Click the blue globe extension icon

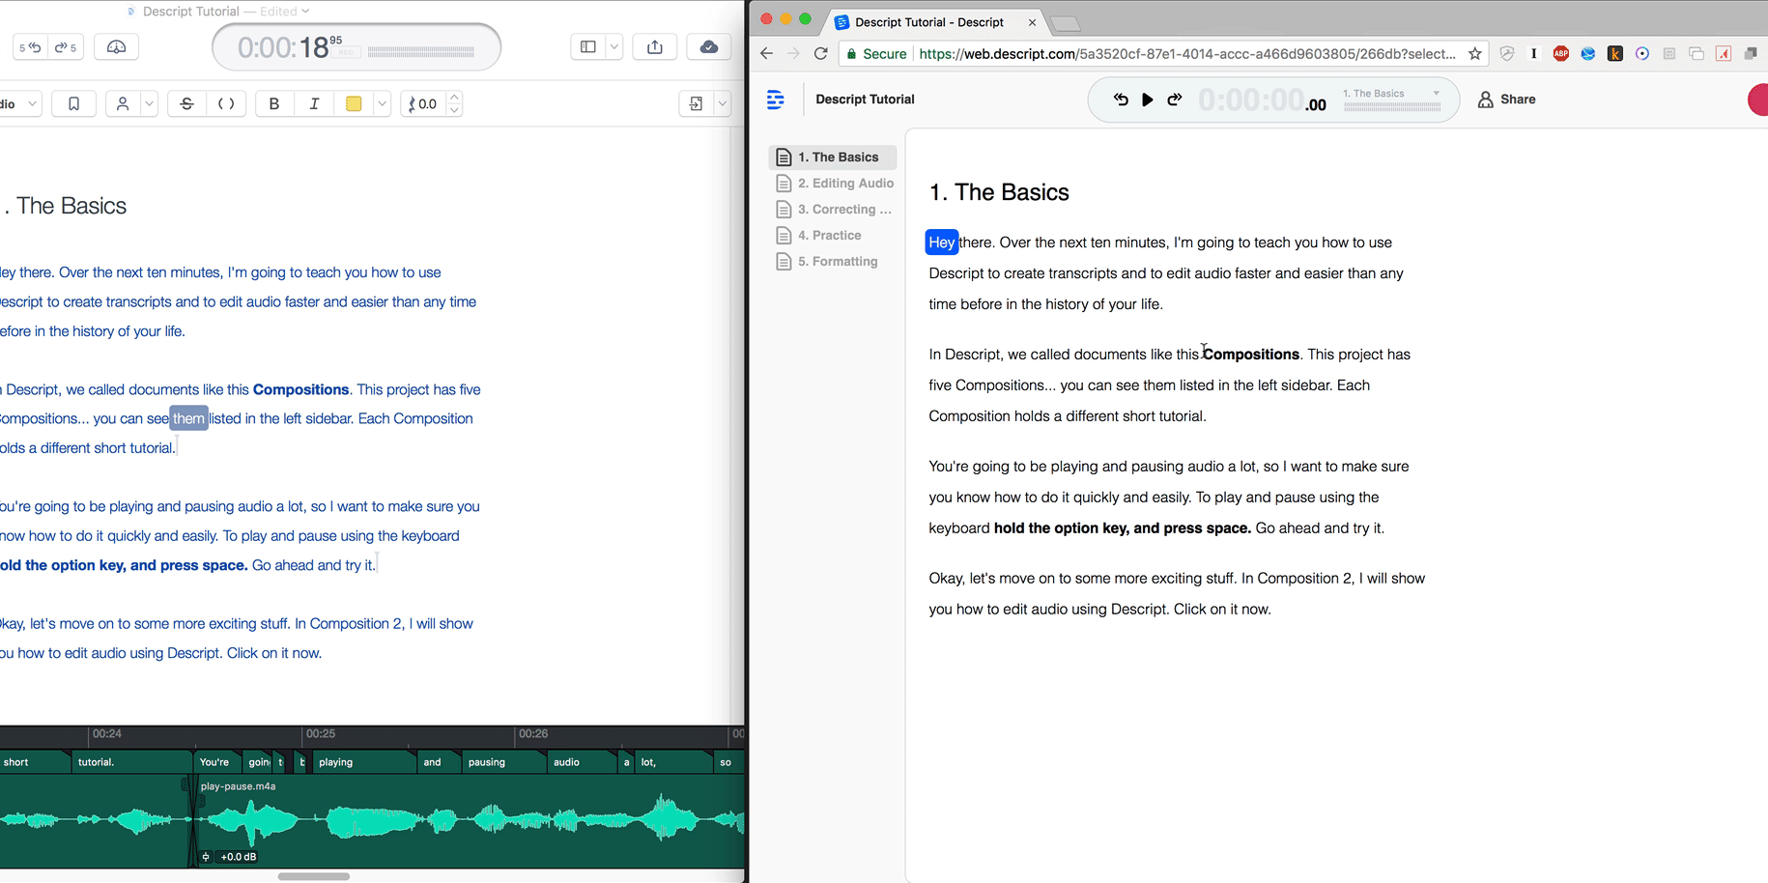click(1587, 54)
